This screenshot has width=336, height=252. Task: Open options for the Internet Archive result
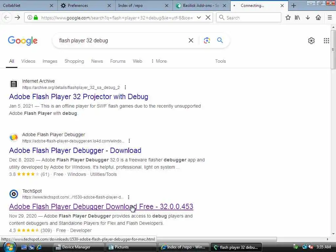pyautogui.click(x=125, y=87)
